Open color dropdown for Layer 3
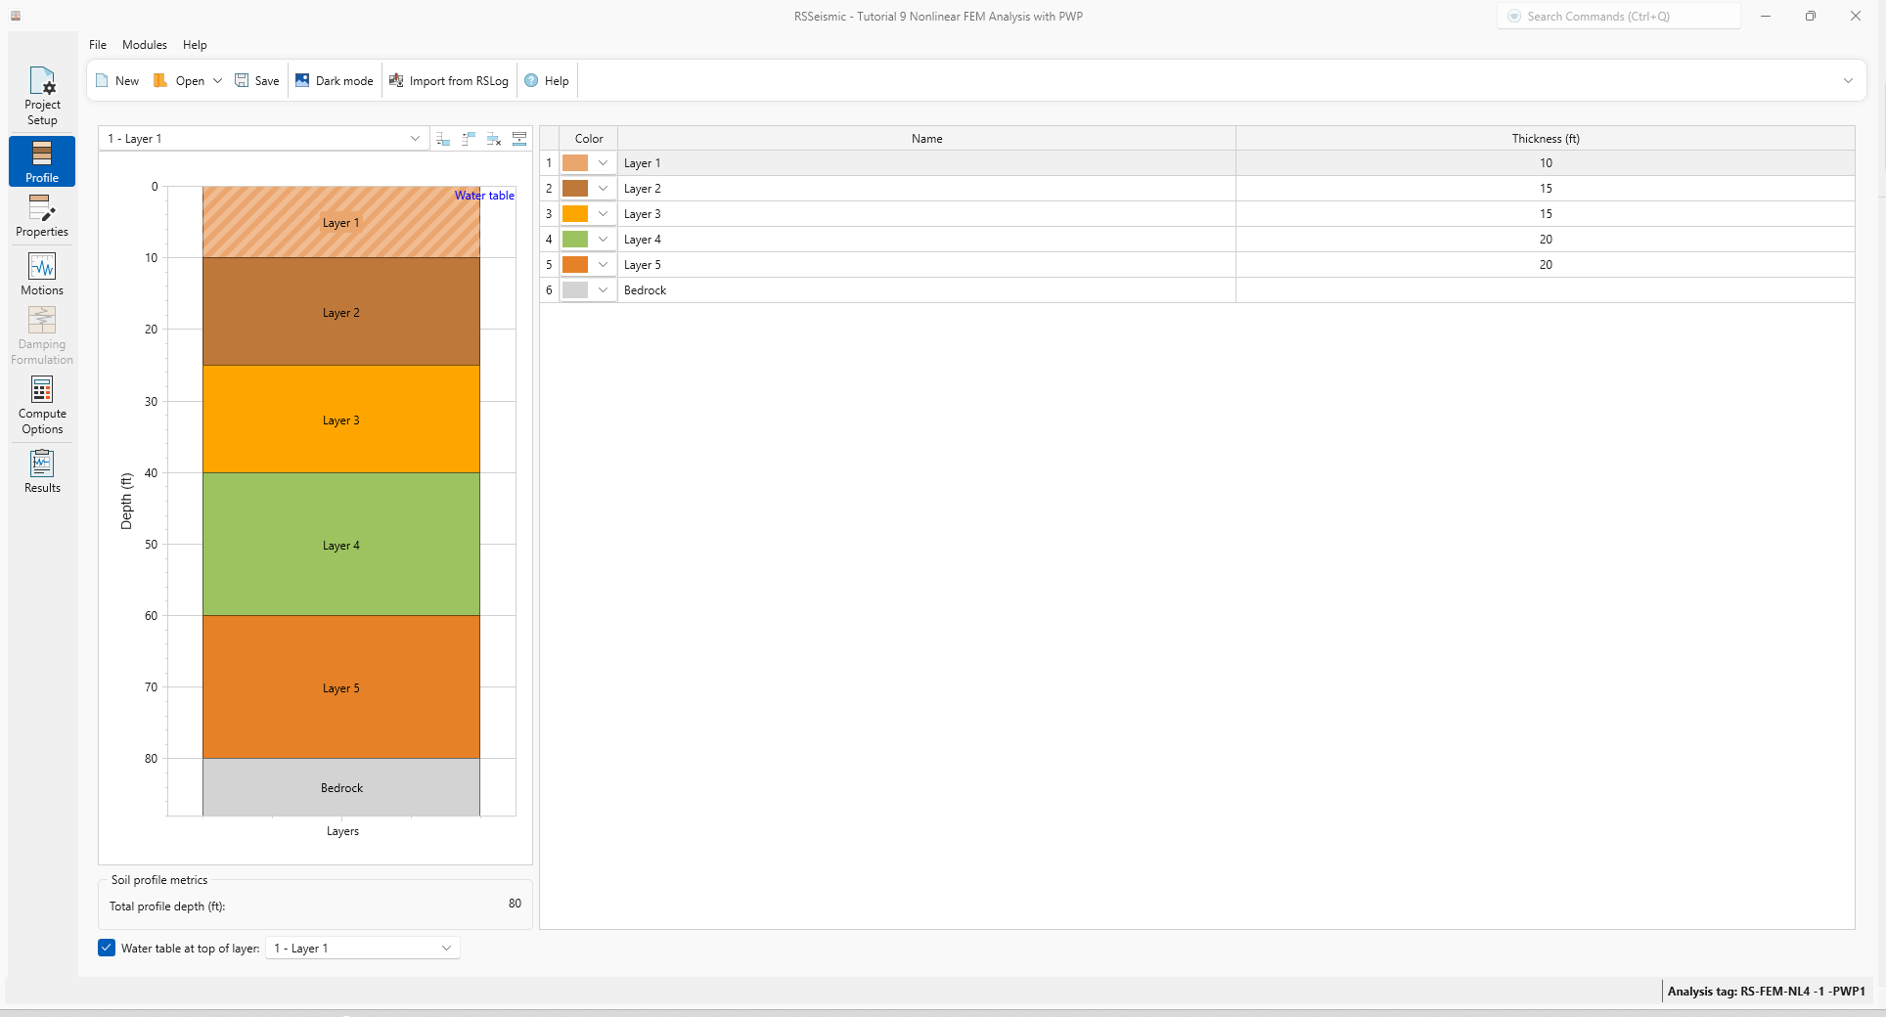The height and width of the screenshot is (1017, 1886). pyautogui.click(x=603, y=214)
